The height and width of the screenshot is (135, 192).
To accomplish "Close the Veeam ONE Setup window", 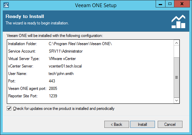I will pos(182,4).
